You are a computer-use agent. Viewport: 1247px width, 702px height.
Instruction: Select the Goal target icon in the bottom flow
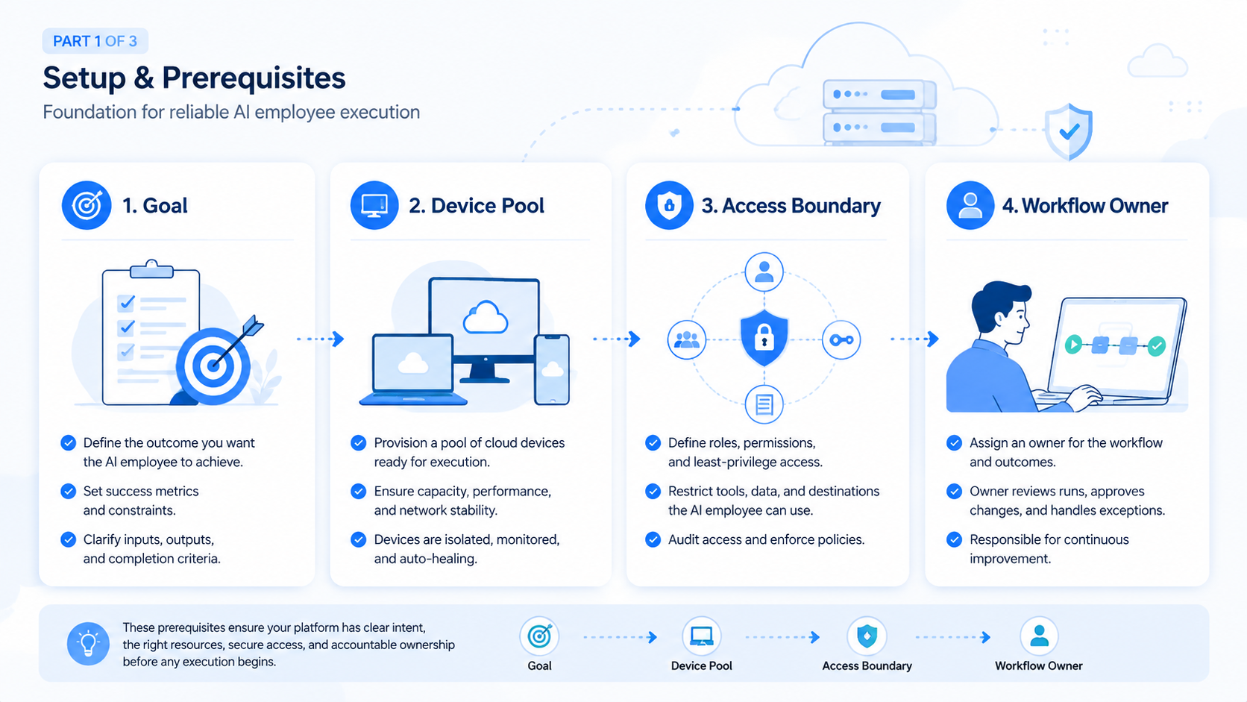(x=539, y=636)
